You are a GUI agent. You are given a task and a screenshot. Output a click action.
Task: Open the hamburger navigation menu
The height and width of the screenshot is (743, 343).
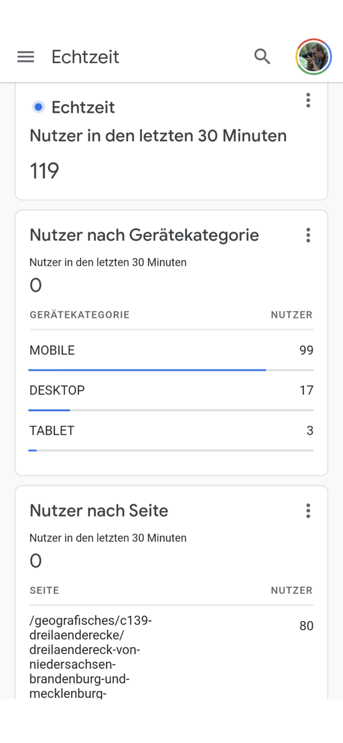[25, 57]
